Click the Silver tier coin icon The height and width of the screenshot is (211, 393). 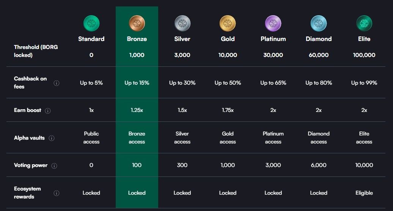tap(182, 24)
